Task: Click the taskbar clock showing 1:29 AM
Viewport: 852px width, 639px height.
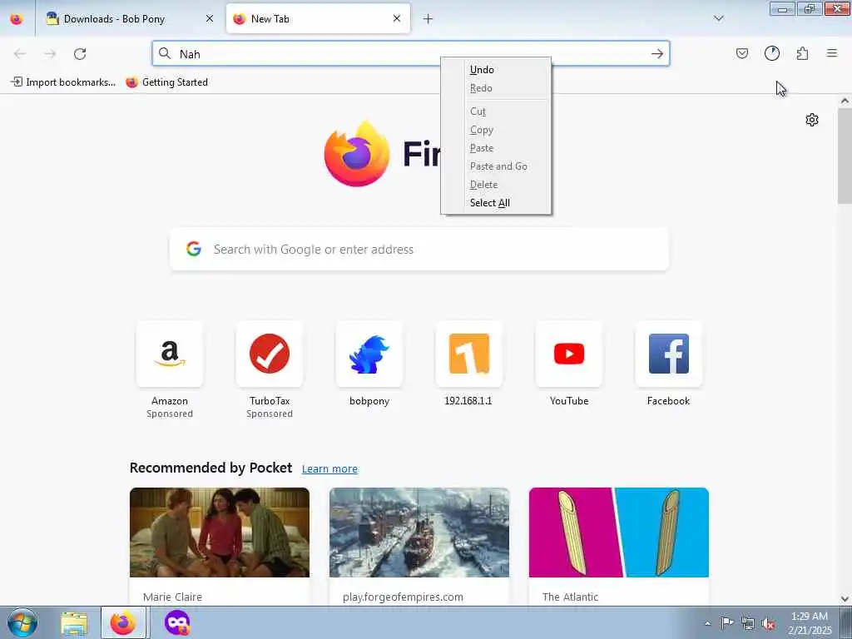Action: click(x=810, y=623)
